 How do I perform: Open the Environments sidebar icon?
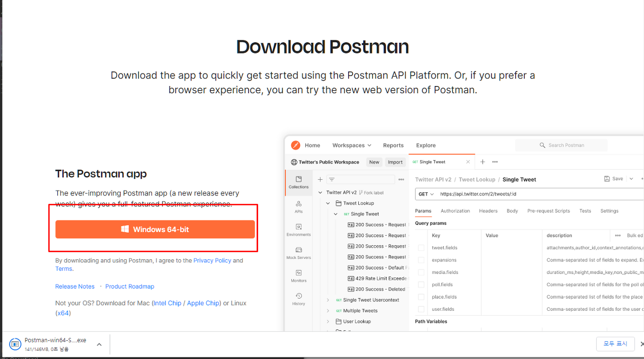point(299,230)
